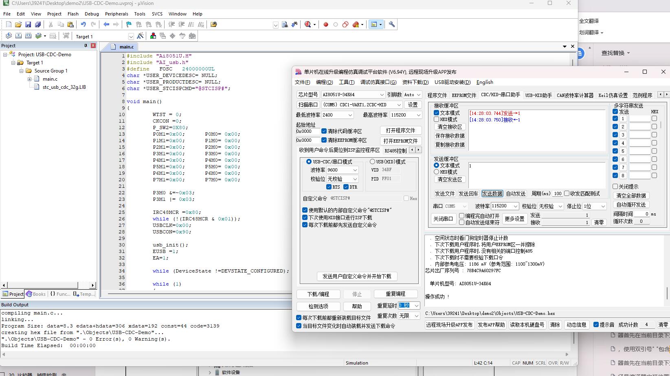Rebuild all target files icon
670x376 pixels.
(28, 36)
